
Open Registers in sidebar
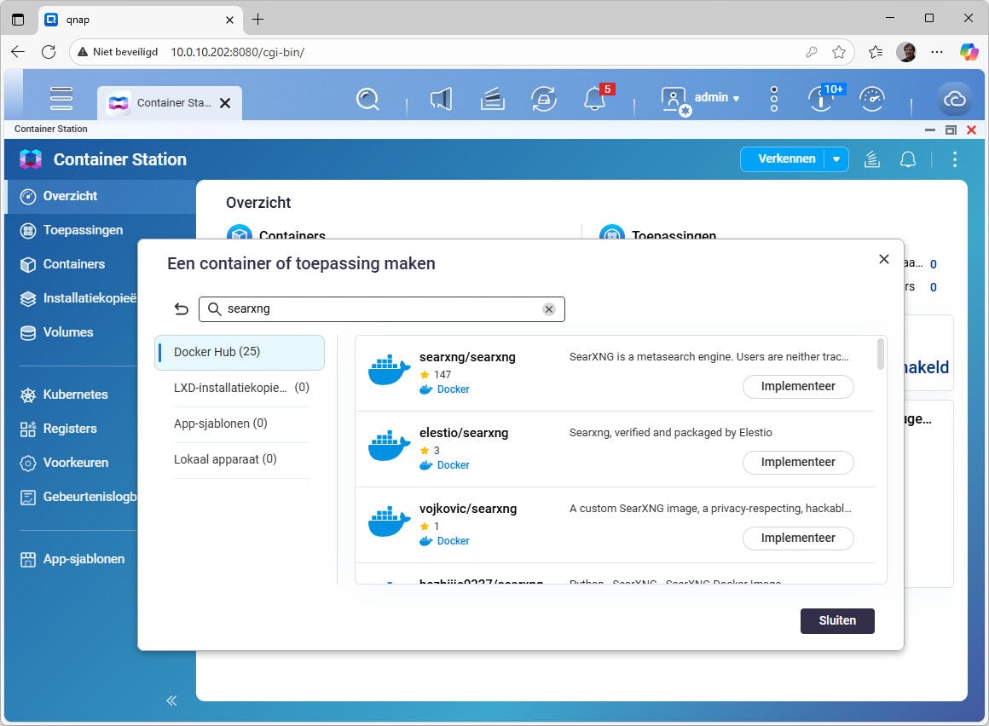(x=72, y=429)
